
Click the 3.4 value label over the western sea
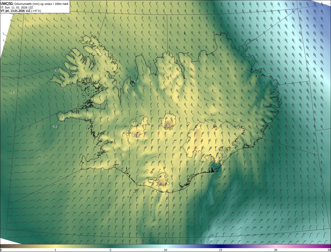coord(12,93)
